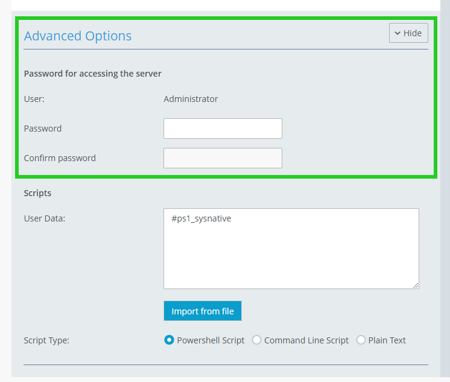450x382 pixels.
Task: Focus the Confirm password field
Action: tap(223, 158)
